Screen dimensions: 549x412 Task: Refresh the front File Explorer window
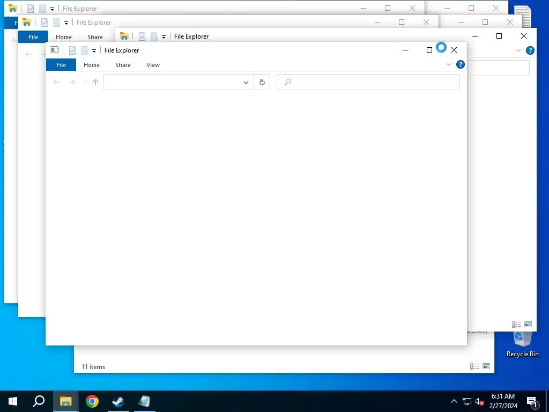pos(262,82)
